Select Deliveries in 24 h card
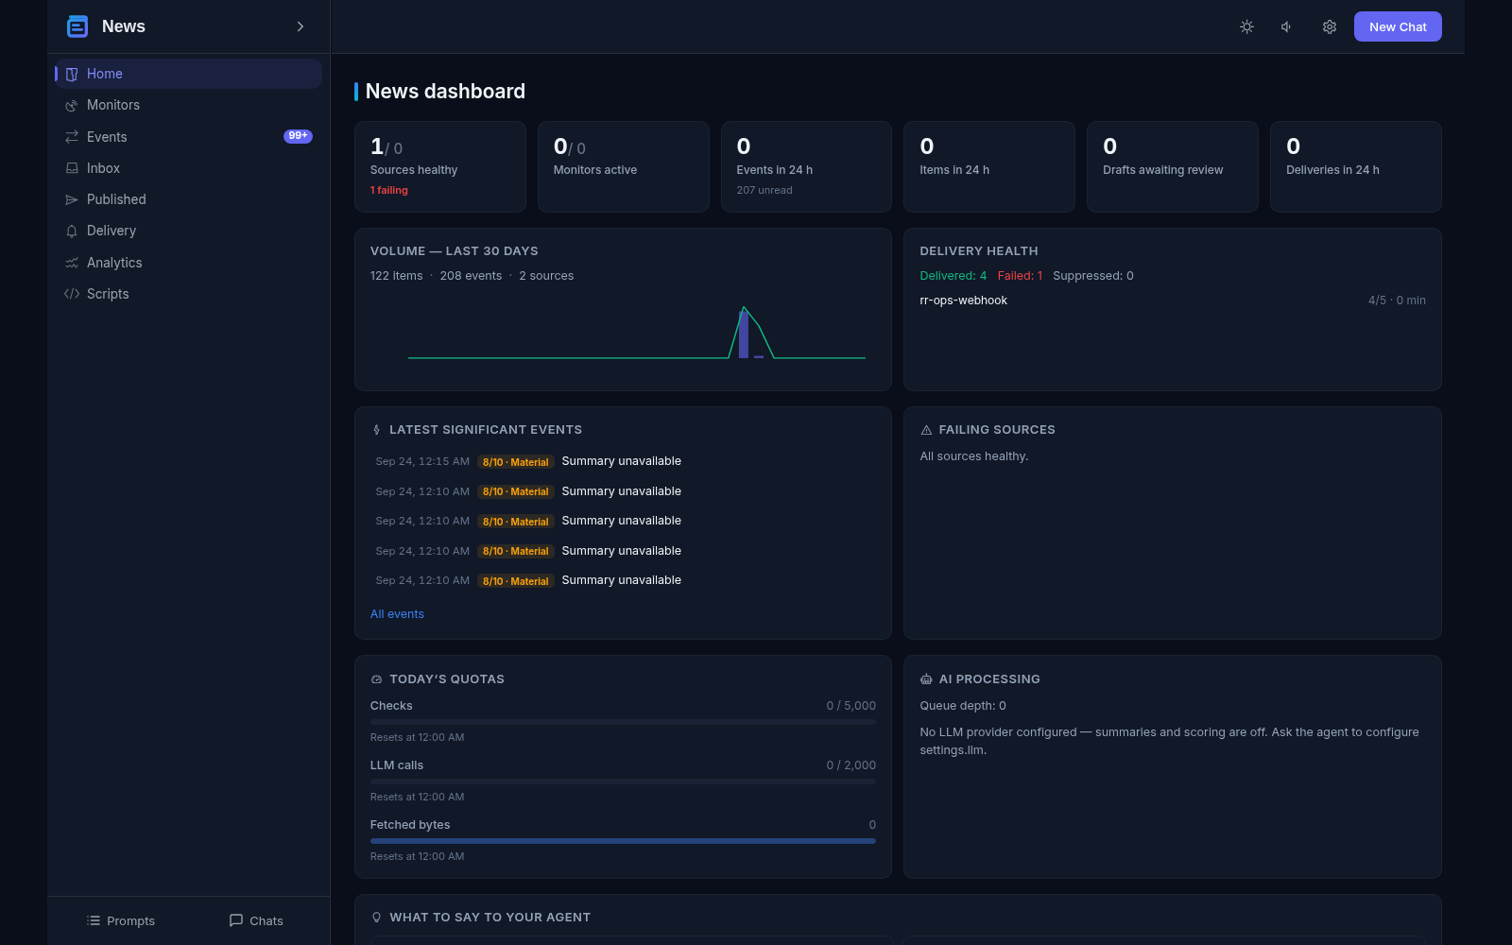The width and height of the screenshot is (1512, 945). click(x=1356, y=166)
